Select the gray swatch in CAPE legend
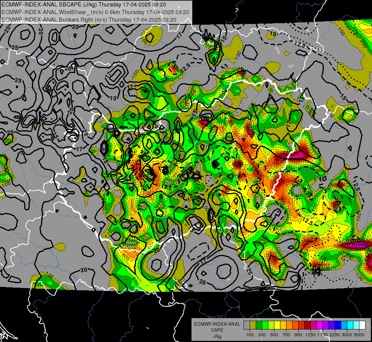The height and width of the screenshot is (342, 372). pyautogui.click(x=247, y=325)
